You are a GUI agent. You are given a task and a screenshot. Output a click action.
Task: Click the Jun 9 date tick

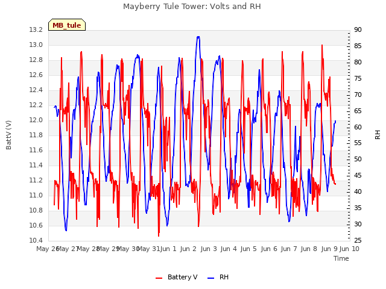[329, 249]
